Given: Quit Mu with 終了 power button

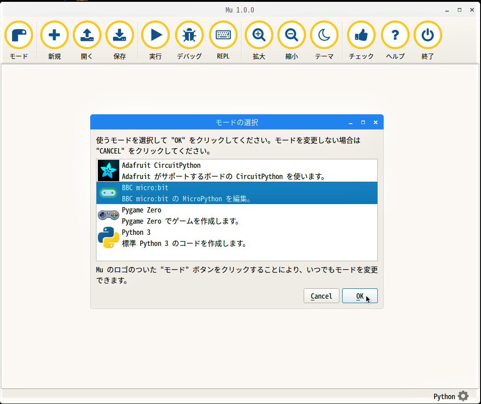Looking at the screenshot, I should click(x=427, y=41).
